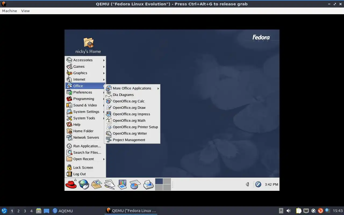Viewport: 344px width, 215px height.
Task: Click the host clock showing 15:43
Action: [338, 211]
